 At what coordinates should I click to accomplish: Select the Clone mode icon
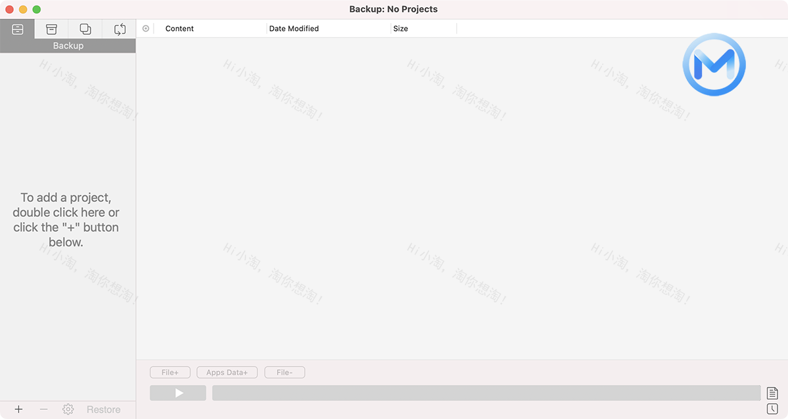point(85,29)
